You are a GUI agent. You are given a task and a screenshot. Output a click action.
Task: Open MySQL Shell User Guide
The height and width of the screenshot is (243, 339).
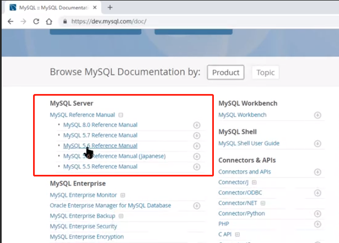(x=249, y=143)
